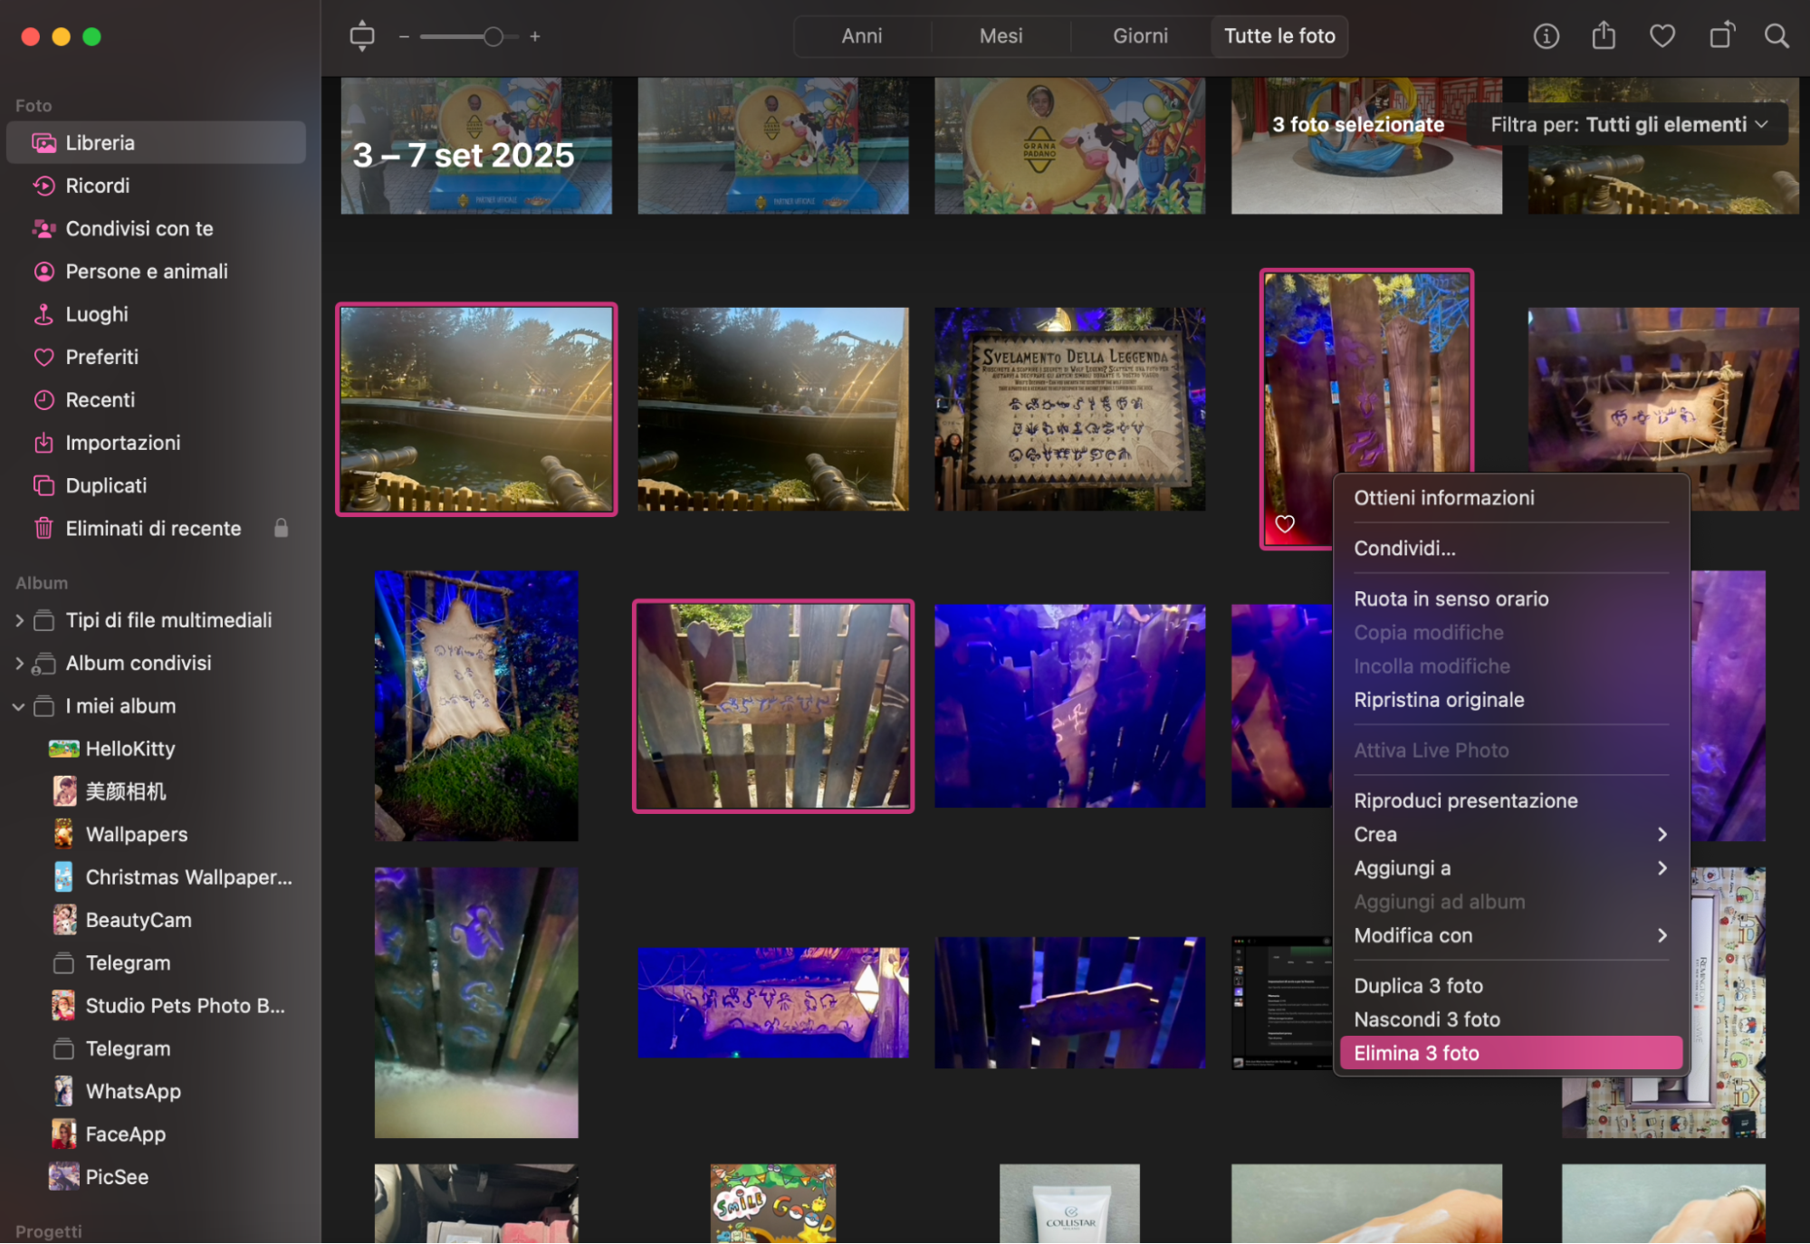Expand Tipi di file multimediali
Viewport: 1810px width, 1244px height.
19,621
